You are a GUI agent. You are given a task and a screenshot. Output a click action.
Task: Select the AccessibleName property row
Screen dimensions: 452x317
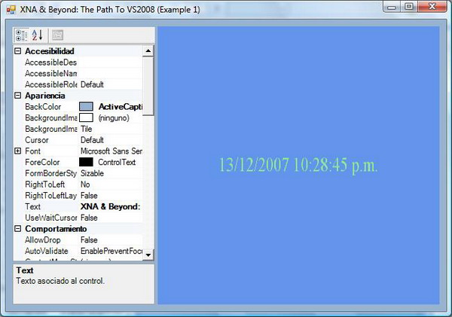pyautogui.click(x=78, y=74)
